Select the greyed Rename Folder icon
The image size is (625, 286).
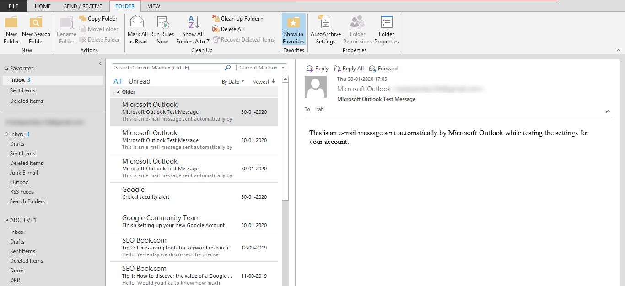point(67,22)
